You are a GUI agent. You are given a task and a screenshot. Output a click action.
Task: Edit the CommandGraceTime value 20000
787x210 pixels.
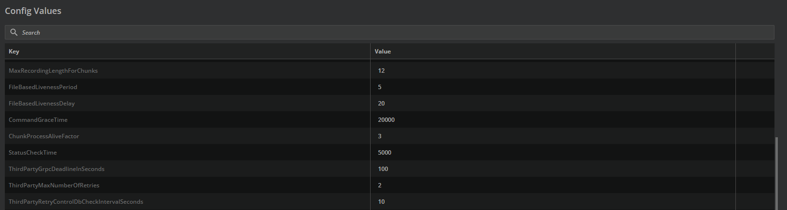(x=386, y=120)
